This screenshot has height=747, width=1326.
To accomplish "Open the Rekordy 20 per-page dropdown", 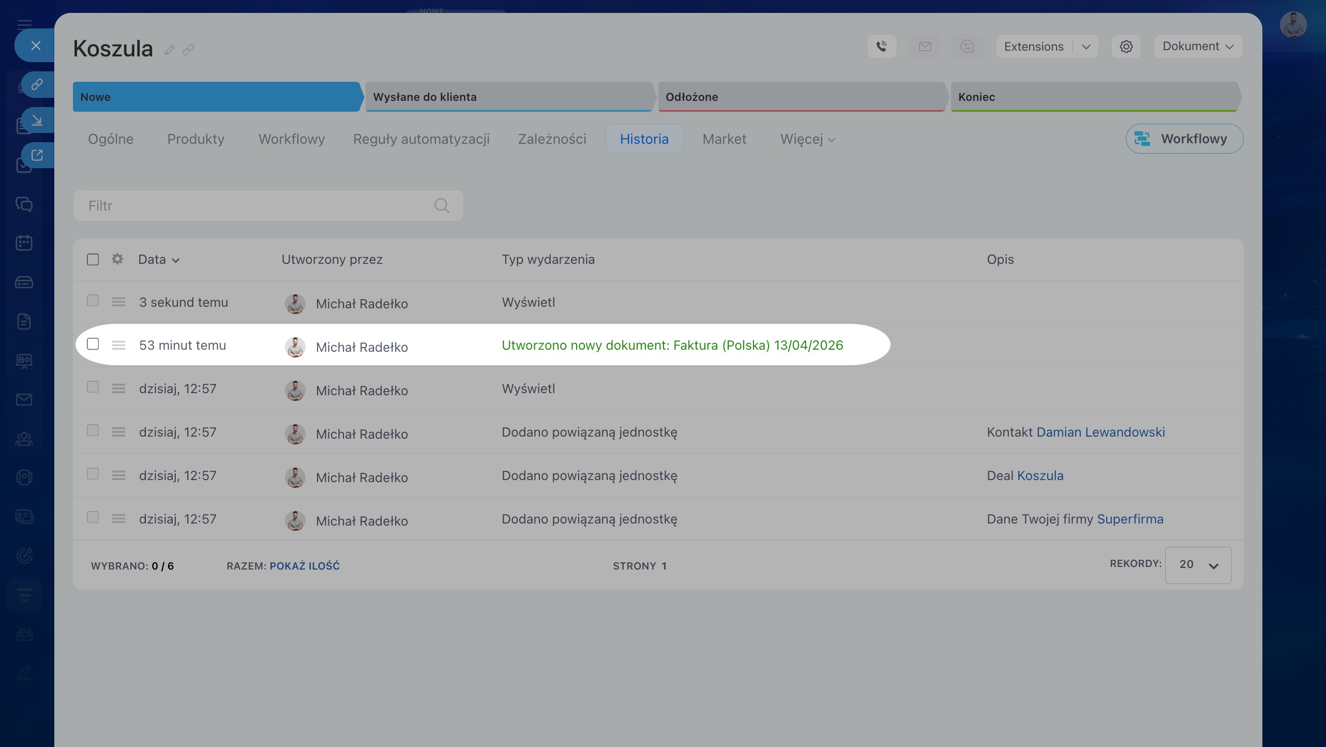I will click(1198, 565).
